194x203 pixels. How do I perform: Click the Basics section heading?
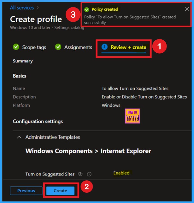pos(20,76)
